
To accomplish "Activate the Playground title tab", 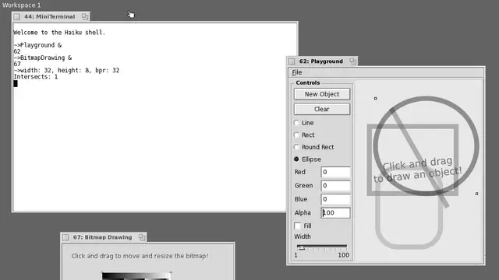I will pos(321,61).
